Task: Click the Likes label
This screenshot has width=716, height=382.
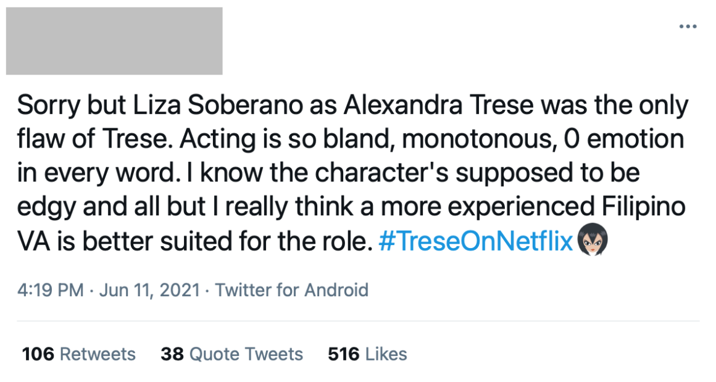Action: [x=386, y=354]
